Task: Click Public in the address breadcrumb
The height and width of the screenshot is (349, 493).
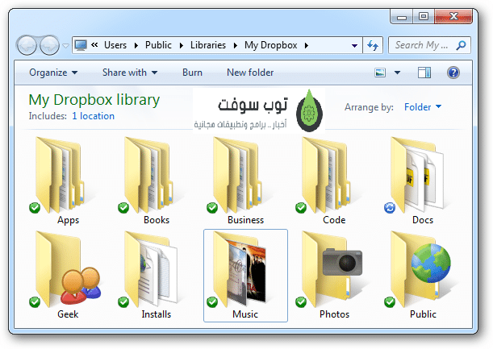Action: (x=158, y=45)
